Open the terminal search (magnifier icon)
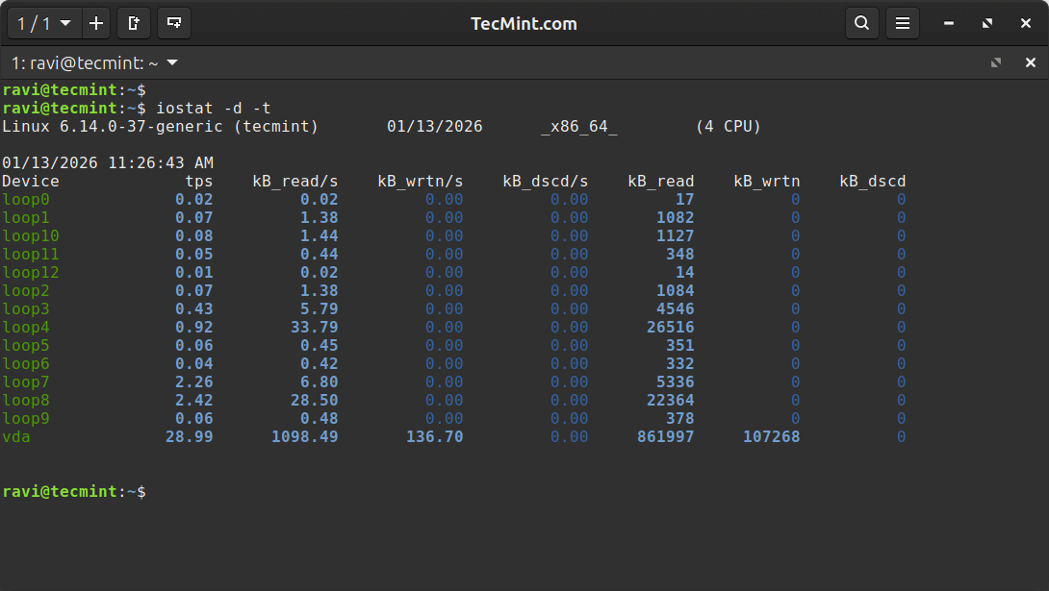This screenshot has height=591, width=1049. pos(861,23)
